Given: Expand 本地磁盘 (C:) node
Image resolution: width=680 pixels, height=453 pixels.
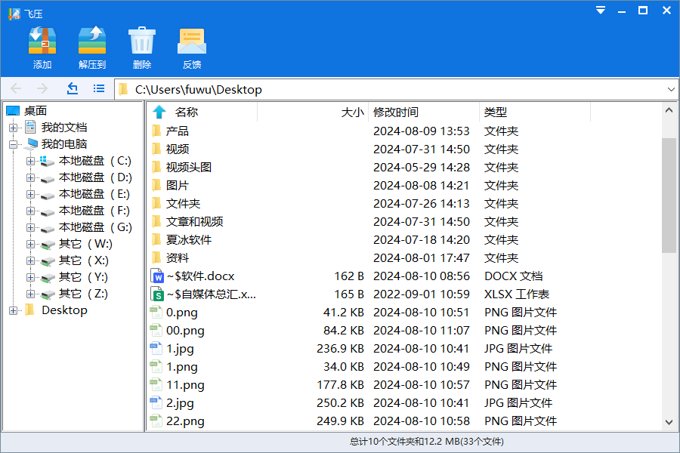Looking at the screenshot, I should point(30,162).
